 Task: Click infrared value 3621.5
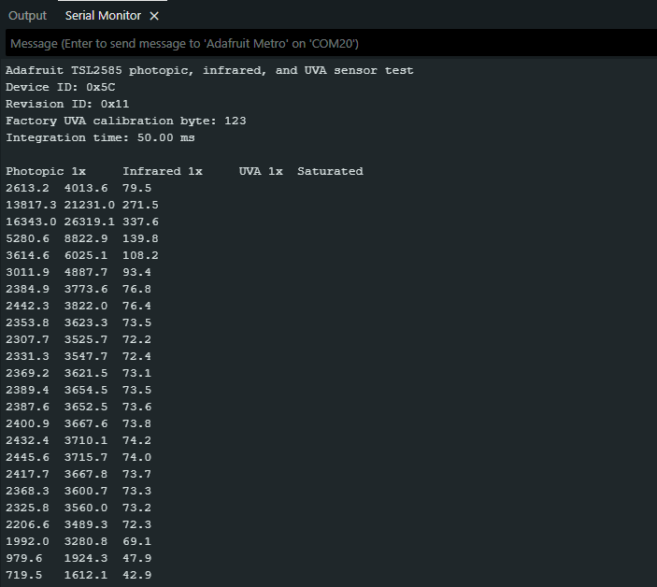pyautogui.click(x=86, y=373)
